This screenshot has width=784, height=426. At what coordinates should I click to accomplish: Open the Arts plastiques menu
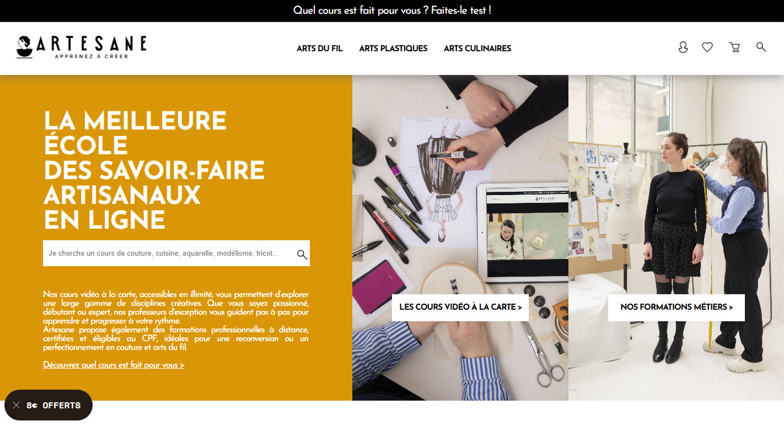(393, 48)
